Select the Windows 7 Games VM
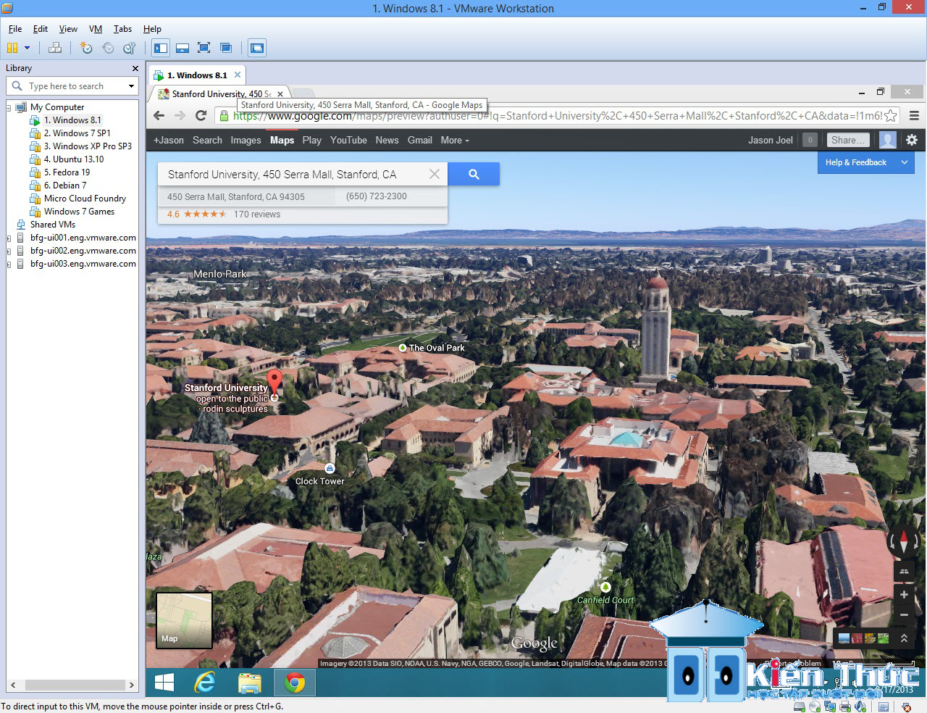Image resolution: width=927 pixels, height=713 pixels. (x=79, y=212)
